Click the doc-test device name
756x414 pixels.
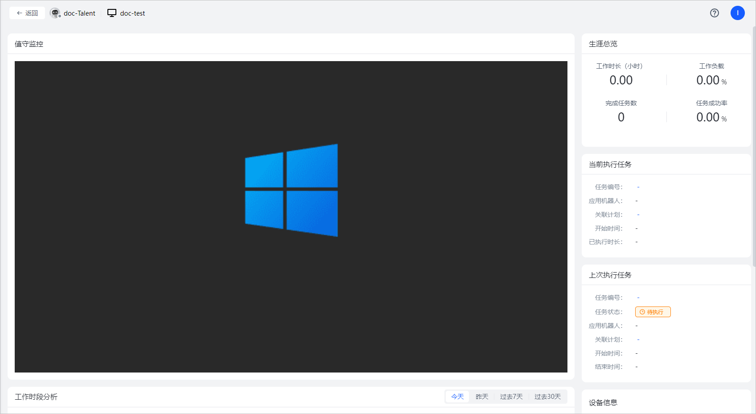[x=132, y=13]
